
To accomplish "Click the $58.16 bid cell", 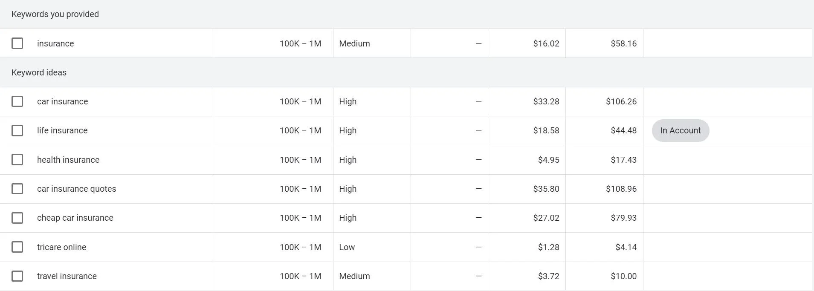I will [623, 43].
